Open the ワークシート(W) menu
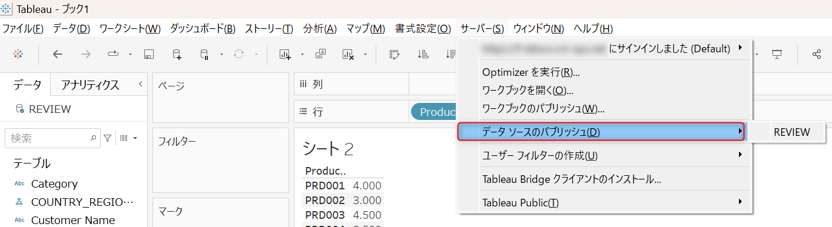Viewport: 832px width, 227px height. [130, 28]
